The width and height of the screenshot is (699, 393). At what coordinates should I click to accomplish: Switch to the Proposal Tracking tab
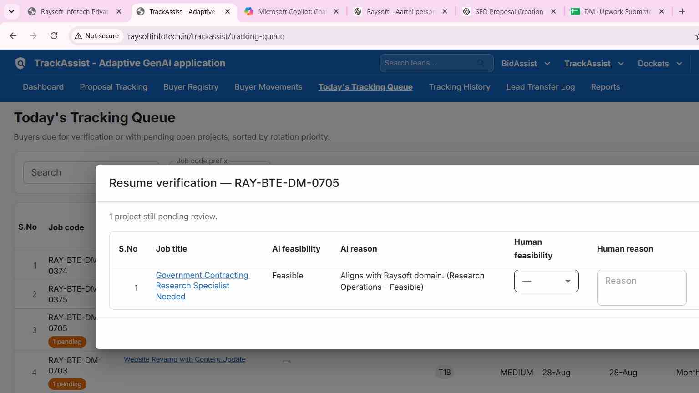(113, 87)
